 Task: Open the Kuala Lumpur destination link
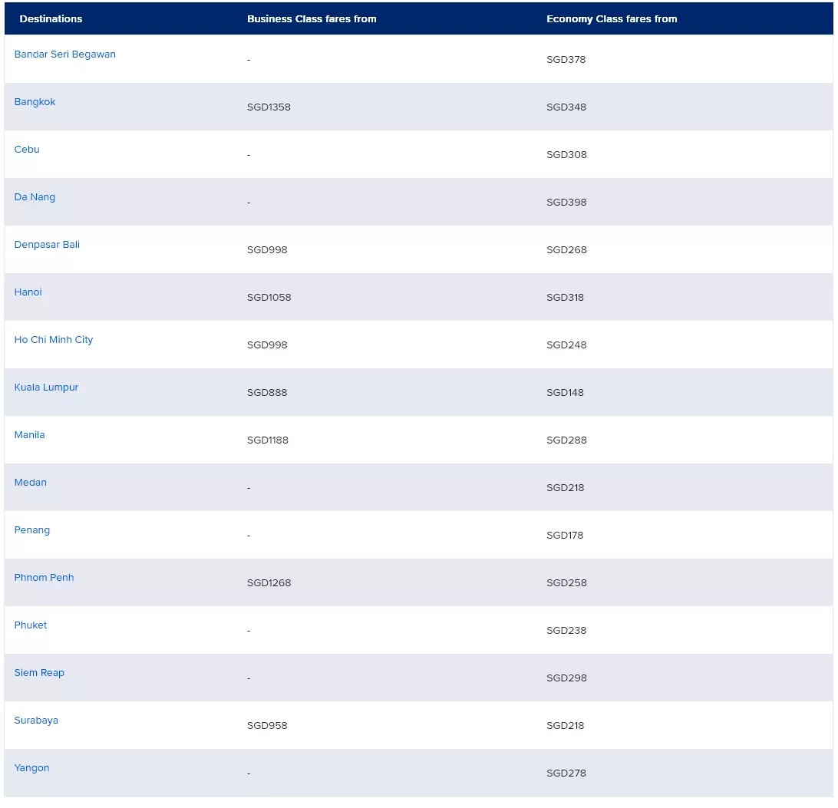(x=46, y=387)
